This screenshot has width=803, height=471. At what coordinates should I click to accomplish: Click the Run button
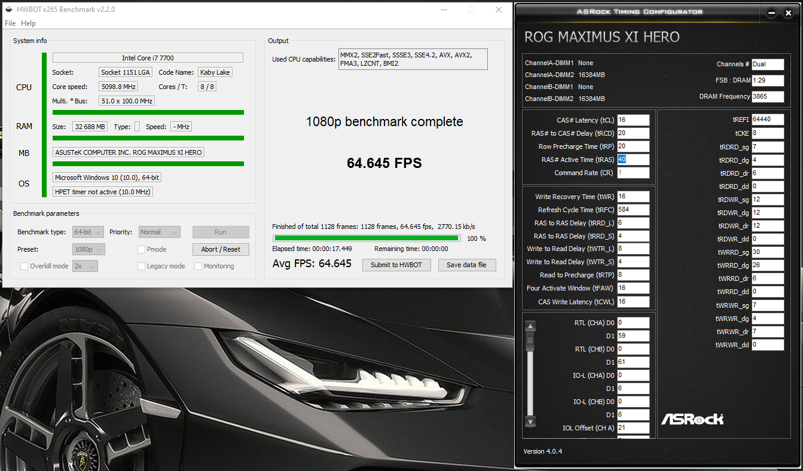coord(221,232)
